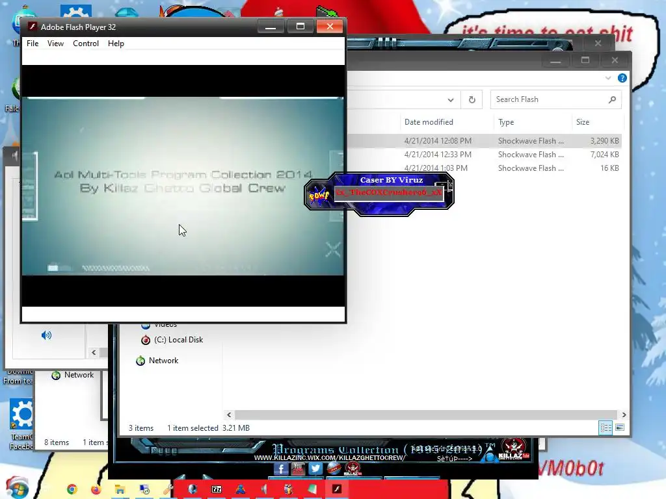Image resolution: width=666 pixels, height=499 pixels.
Task: Open the View menu in Flash Player
Action: pos(55,44)
